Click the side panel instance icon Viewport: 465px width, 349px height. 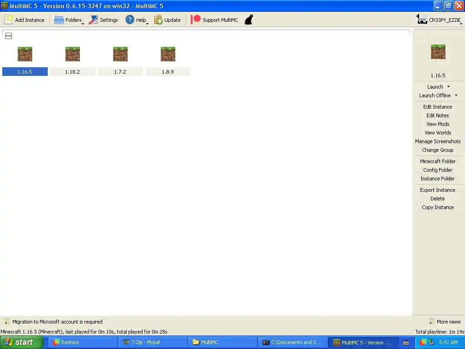438,52
